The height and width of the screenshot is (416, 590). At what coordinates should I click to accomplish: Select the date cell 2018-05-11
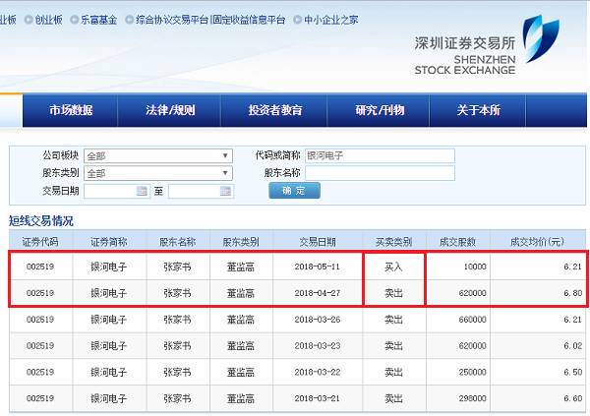318,267
